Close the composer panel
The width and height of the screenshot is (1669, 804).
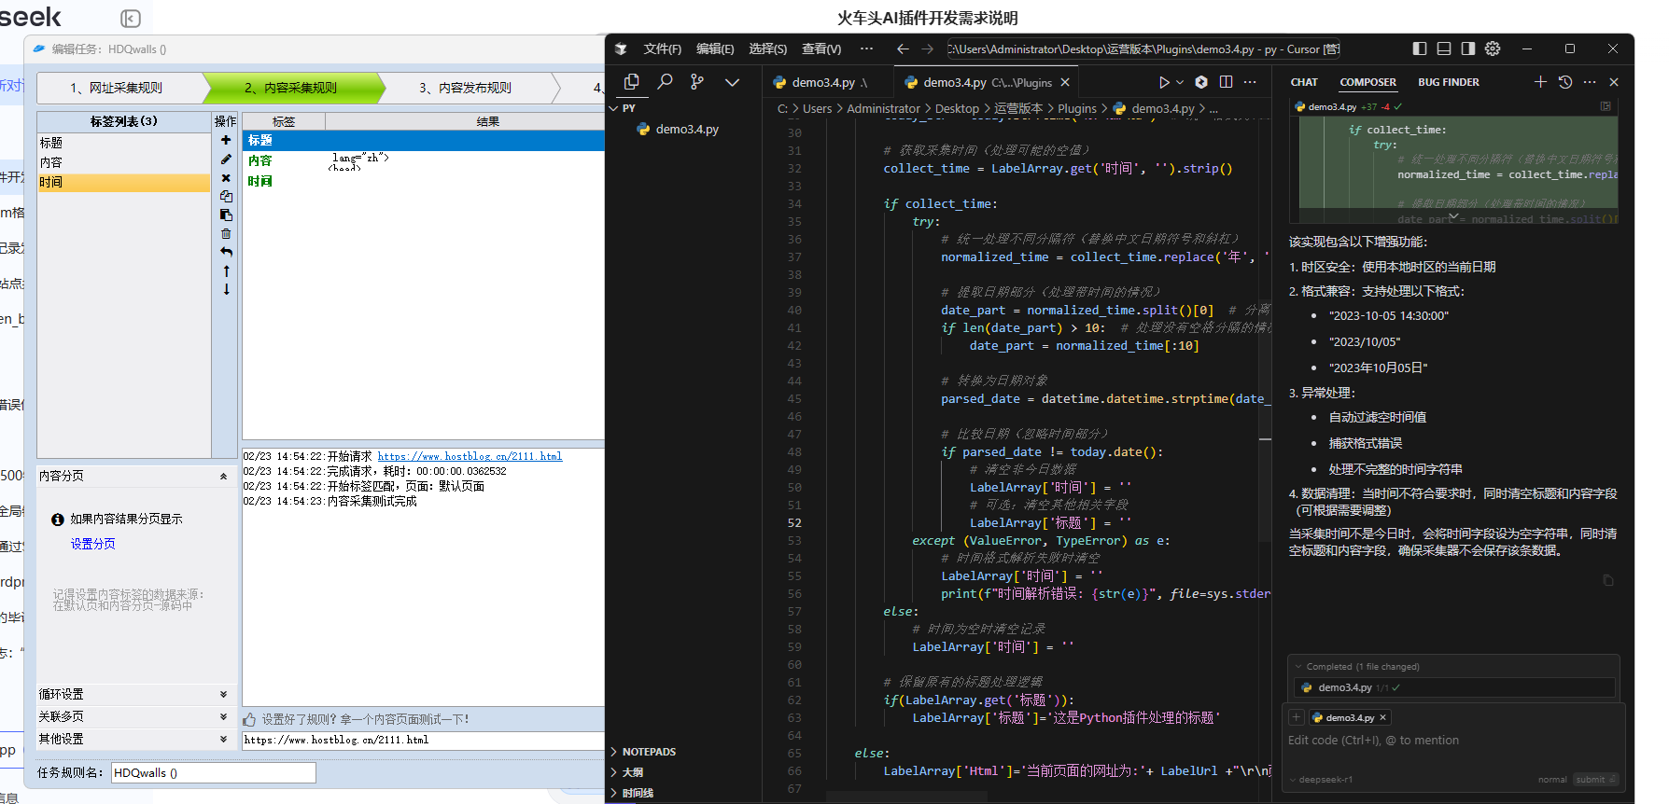[1614, 82]
